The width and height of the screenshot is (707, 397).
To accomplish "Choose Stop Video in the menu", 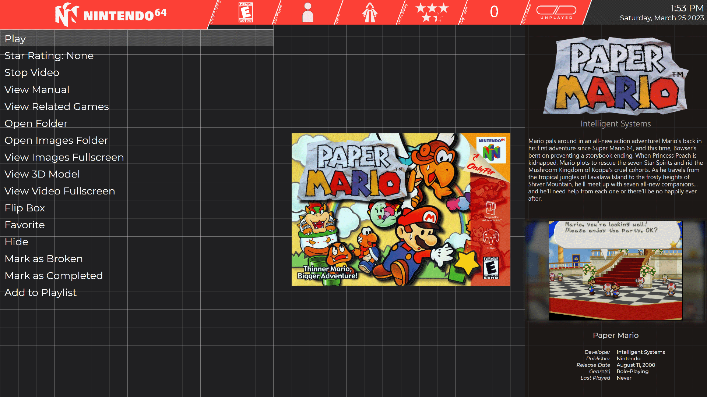I will click(x=137, y=72).
